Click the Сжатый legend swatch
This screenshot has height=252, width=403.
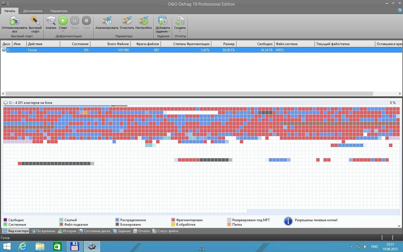[x=61, y=220]
